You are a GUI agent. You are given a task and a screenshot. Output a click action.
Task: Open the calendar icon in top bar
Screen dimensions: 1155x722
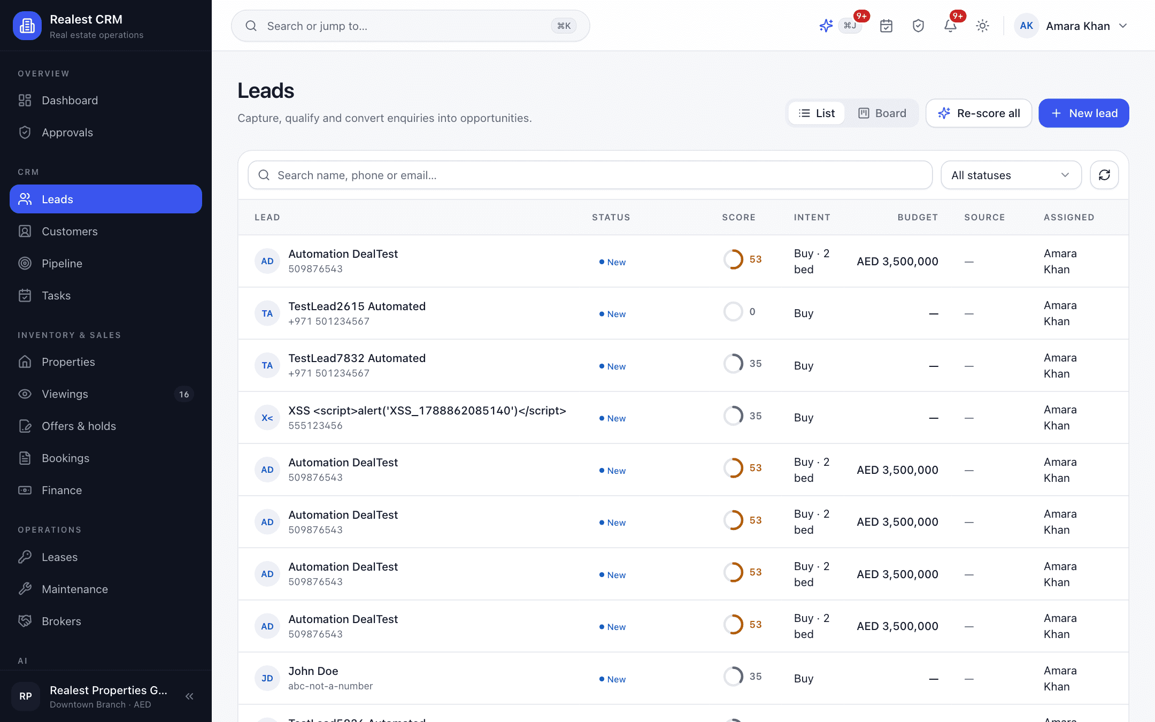coord(886,26)
